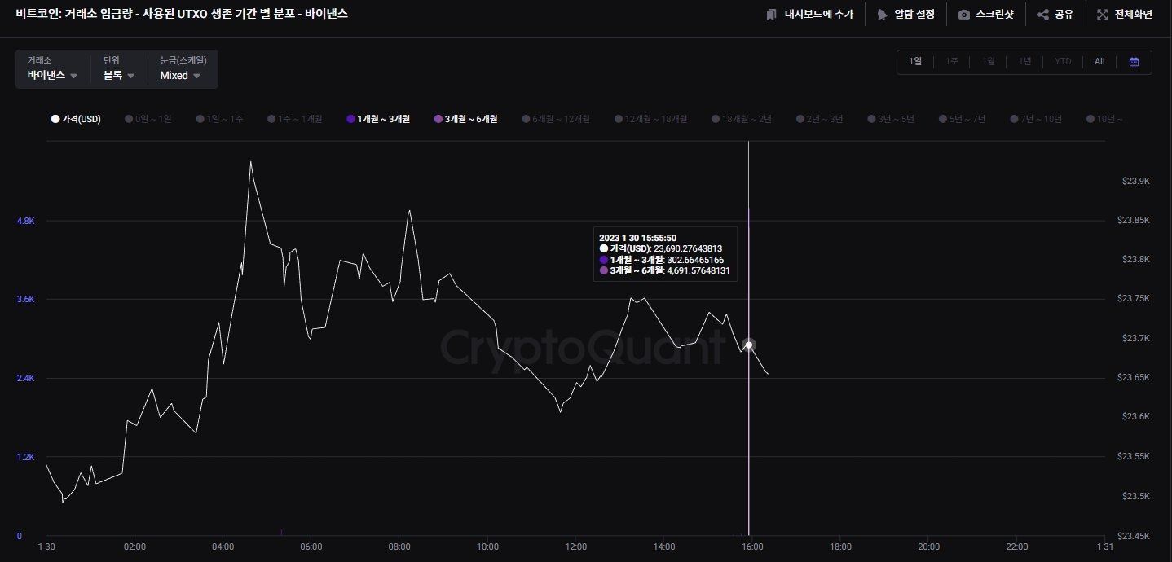Enter fullscreen with the 전체화면 icon
This screenshot has height=562, width=1172.
click(x=1102, y=14)
